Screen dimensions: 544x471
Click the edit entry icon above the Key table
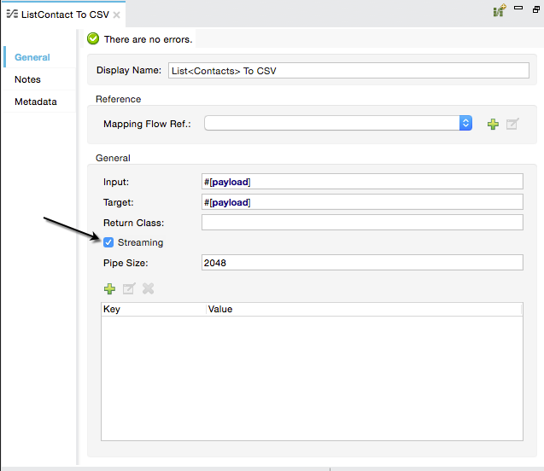click(x=129, y=288)
